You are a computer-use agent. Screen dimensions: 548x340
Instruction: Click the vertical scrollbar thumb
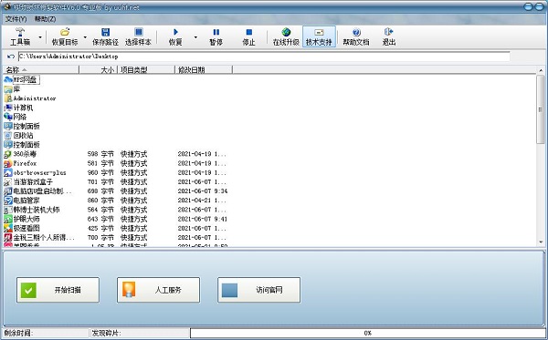[x=541, y=109]
